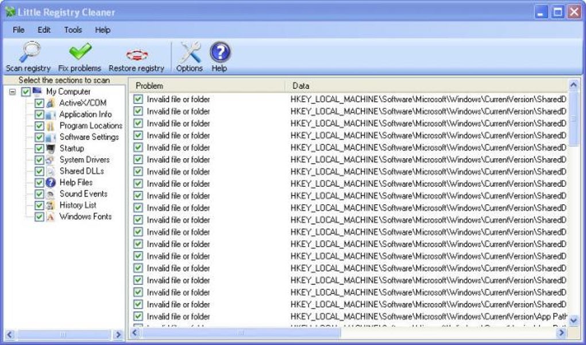Open the Edit menu
Screen dimensions: 586x345
click(44, 30)
